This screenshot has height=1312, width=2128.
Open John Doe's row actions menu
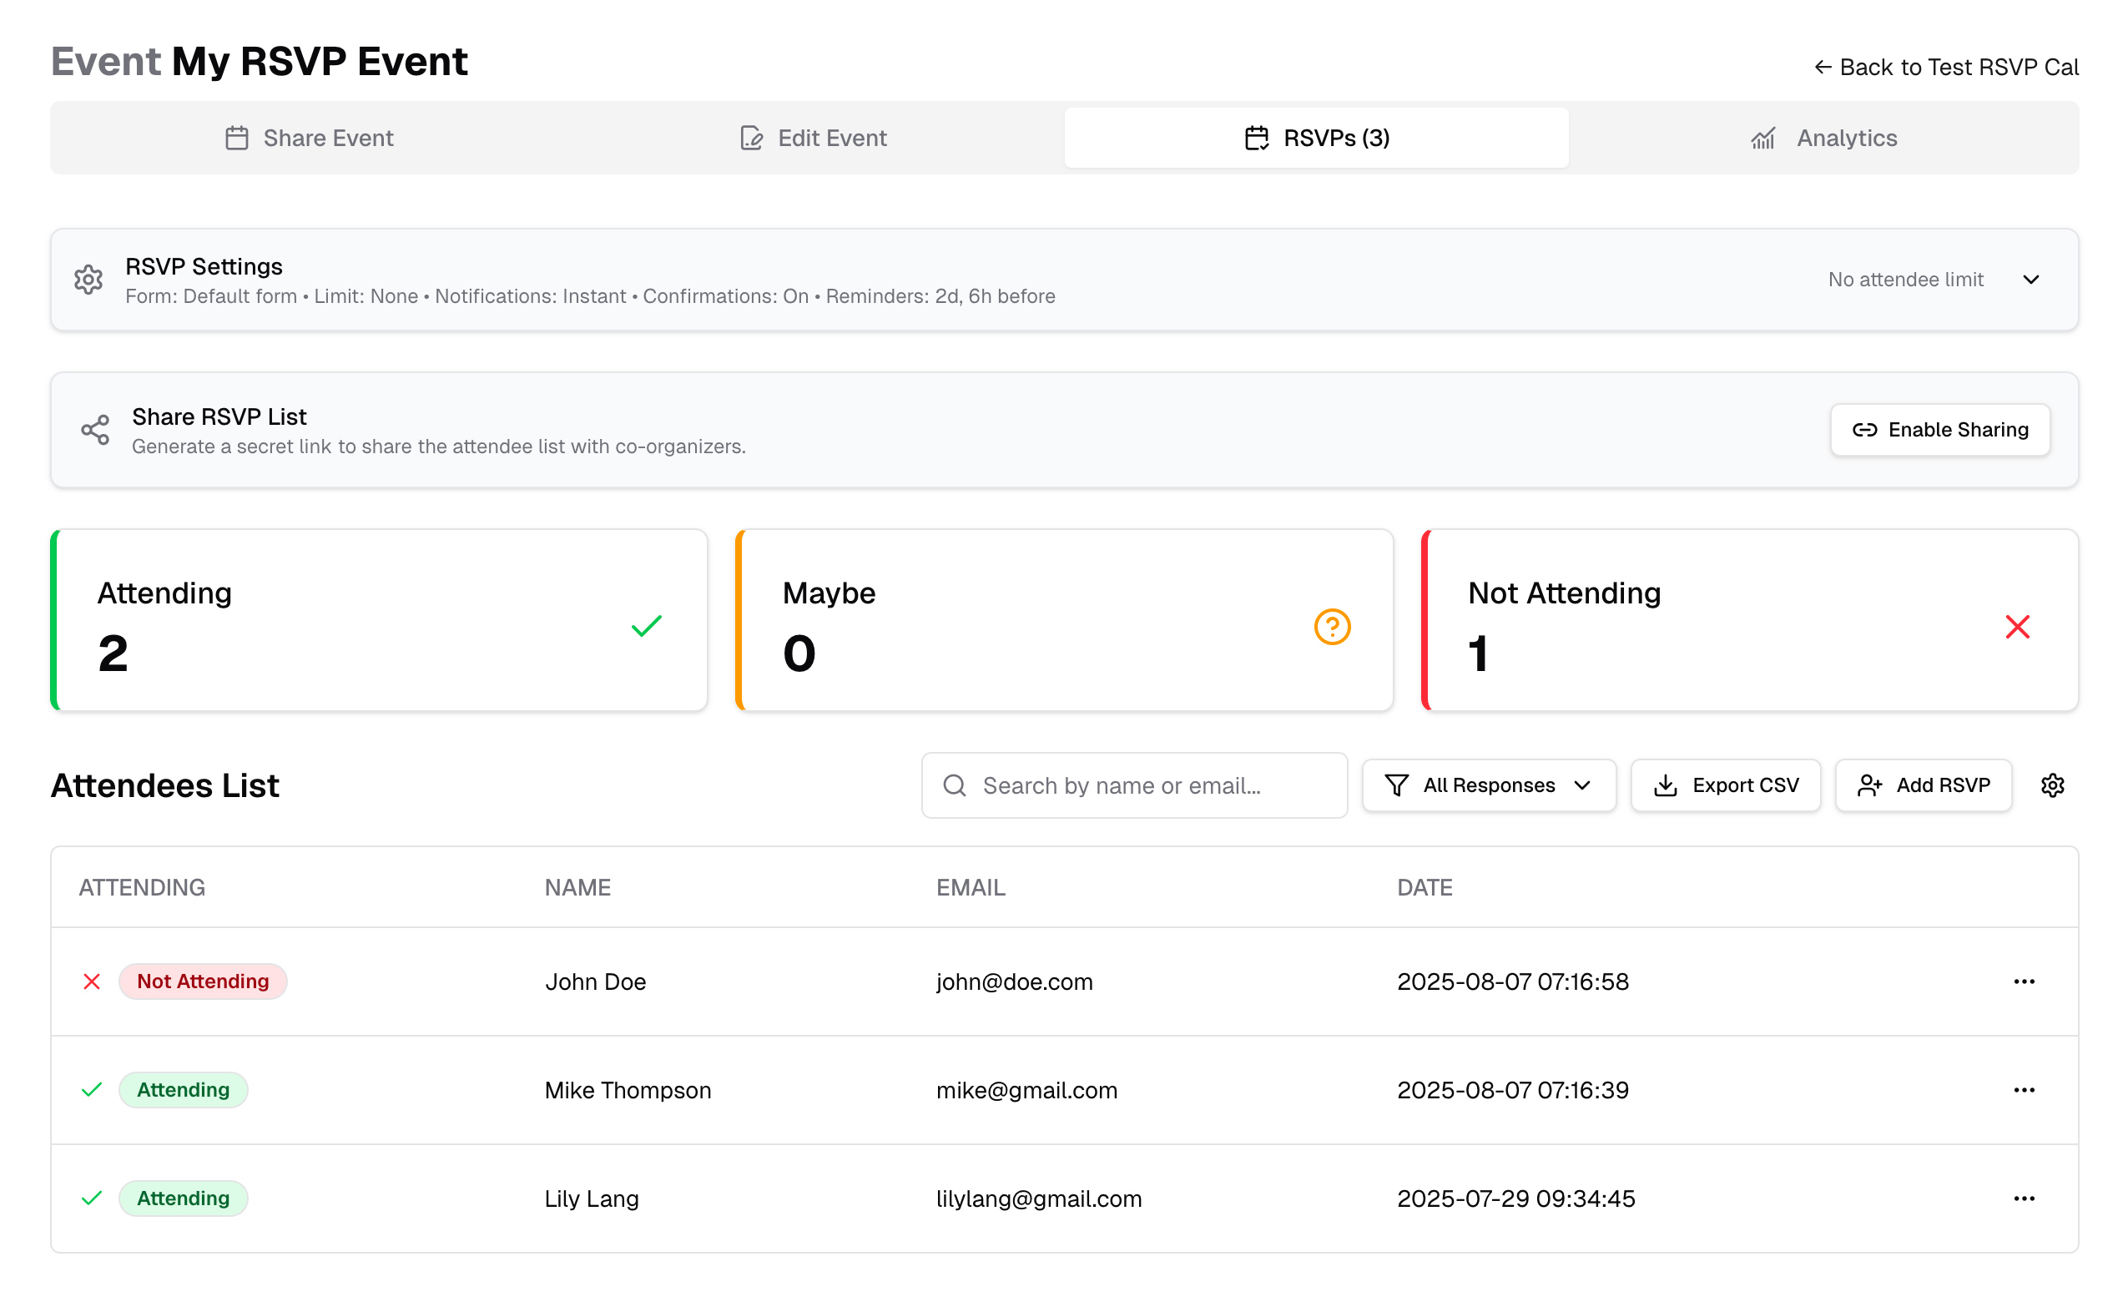tap(2023, 981)
